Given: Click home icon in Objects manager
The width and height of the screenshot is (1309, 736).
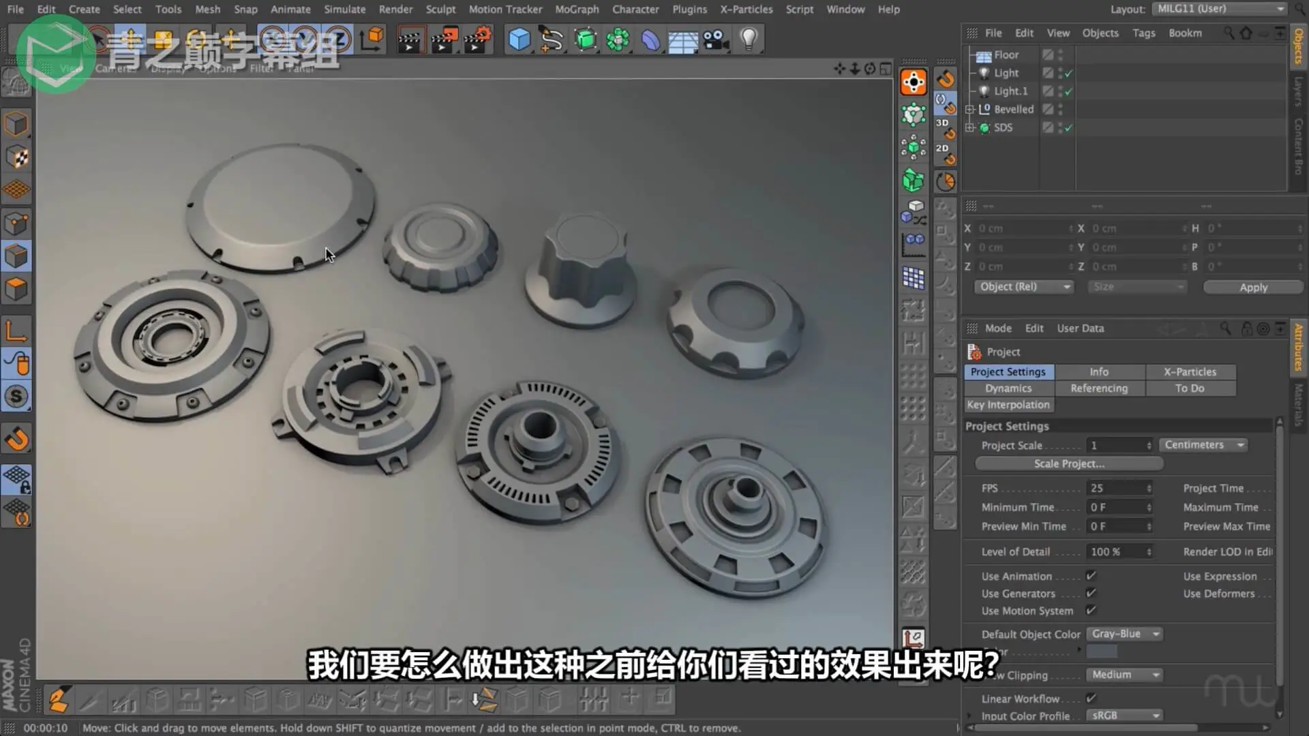Looking at the screenshot, I should tap(1246, 33).
